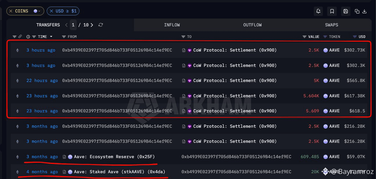Click the clock icon beside TIME
Viewport: 376px width, 179px height.
click(x=28, y=37)
